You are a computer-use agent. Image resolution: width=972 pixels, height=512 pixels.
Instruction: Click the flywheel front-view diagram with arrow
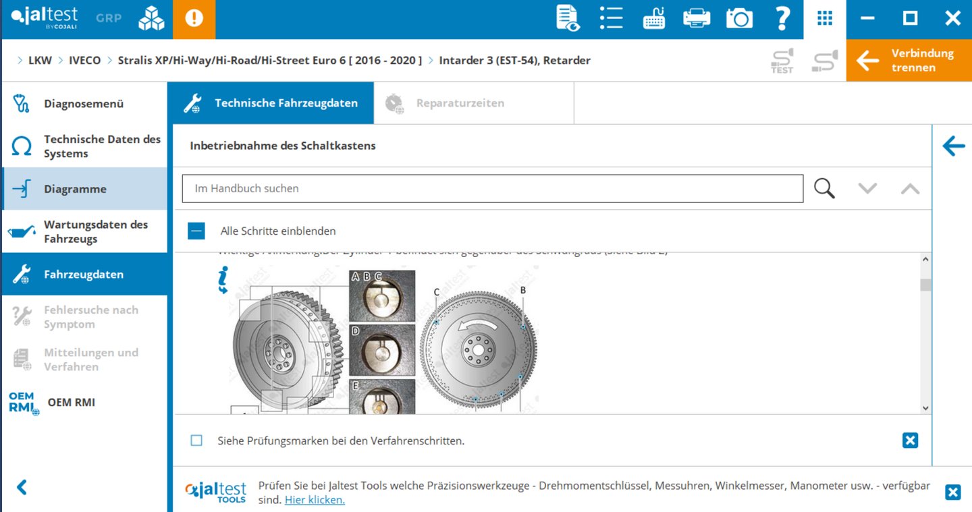(x=479, y=349)
